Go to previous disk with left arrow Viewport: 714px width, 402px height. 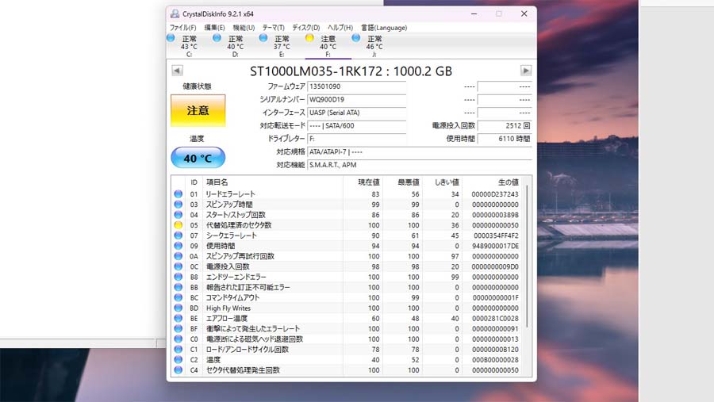click(x=177, y=71)
